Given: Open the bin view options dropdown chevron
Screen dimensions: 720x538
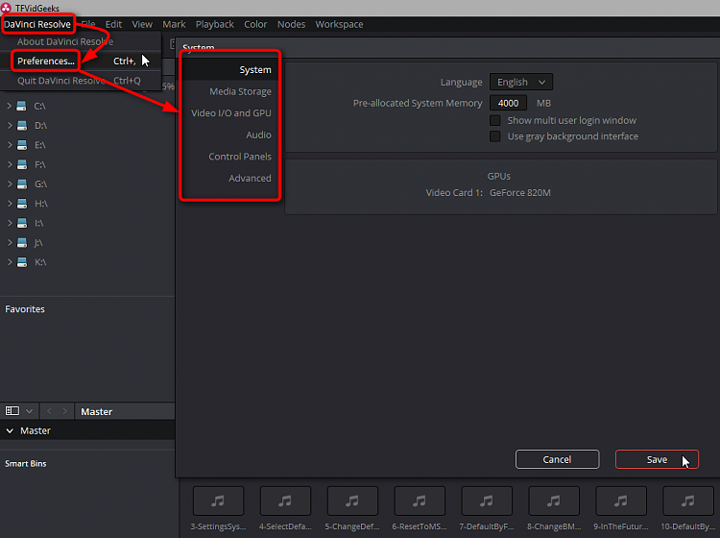Looking at the screenshot, I should 30,411.
